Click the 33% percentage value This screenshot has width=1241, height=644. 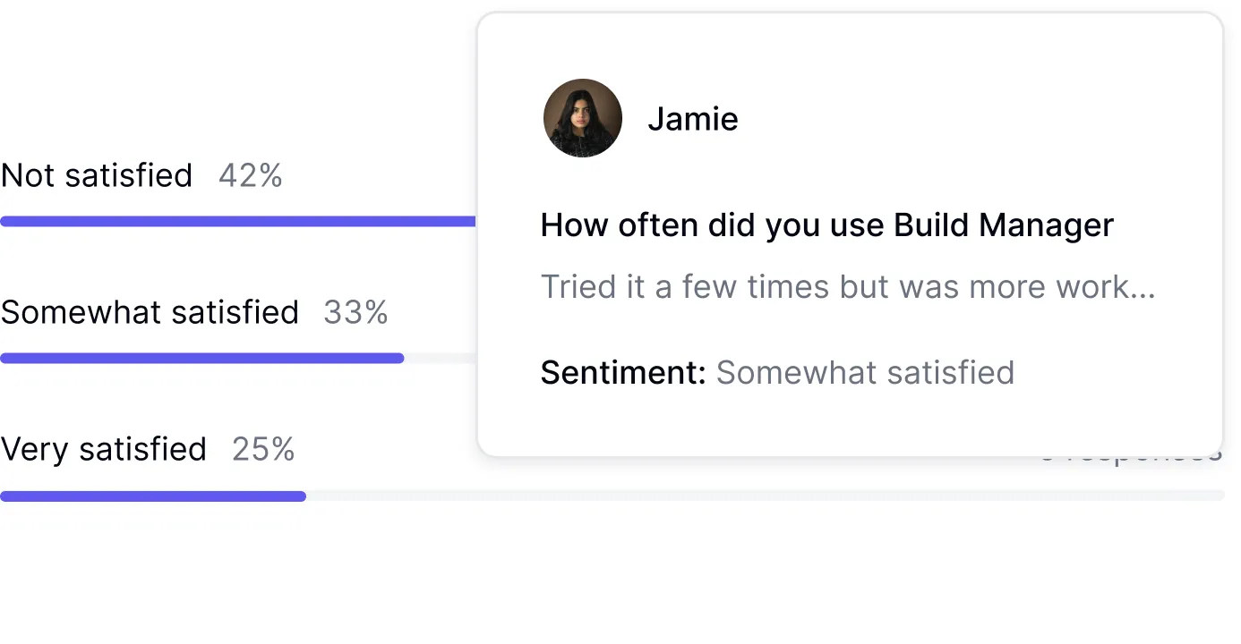(355, 312)
